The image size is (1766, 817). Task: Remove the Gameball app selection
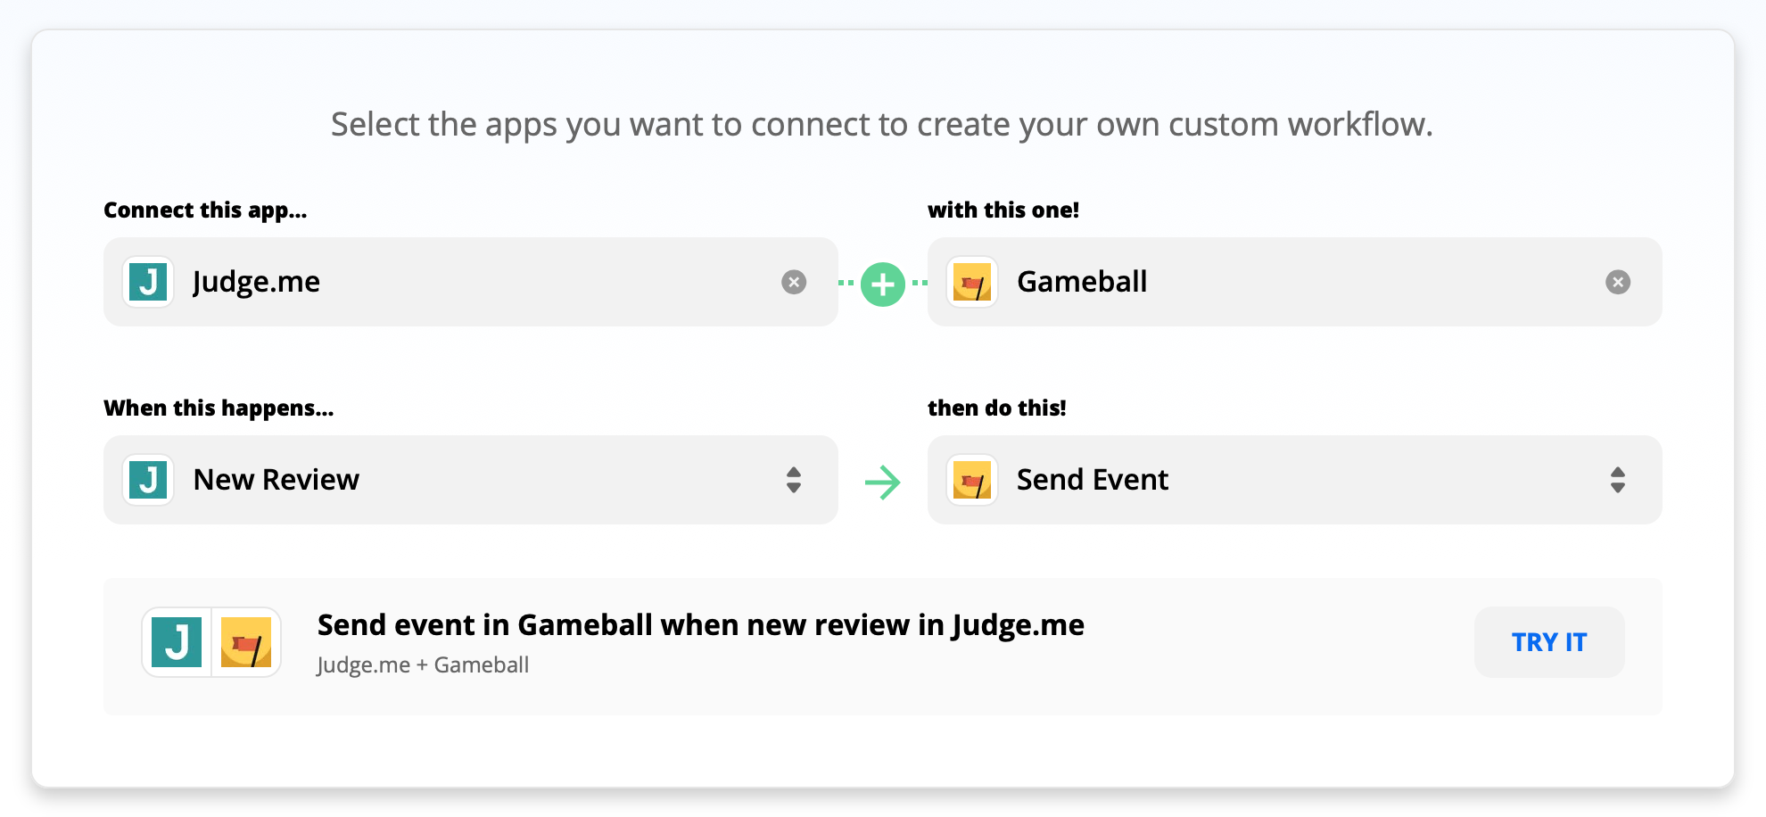click(1618, 282)
